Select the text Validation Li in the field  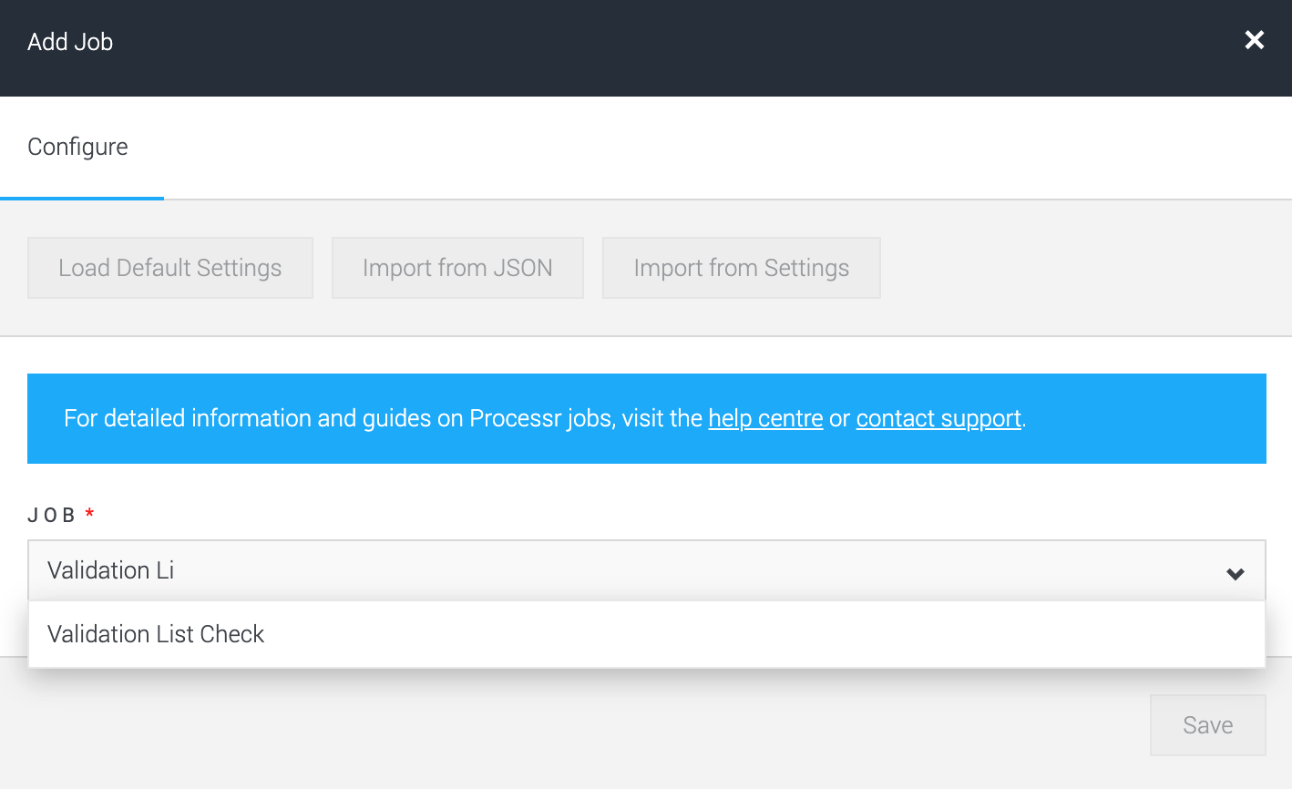click(x=109, y=570)
